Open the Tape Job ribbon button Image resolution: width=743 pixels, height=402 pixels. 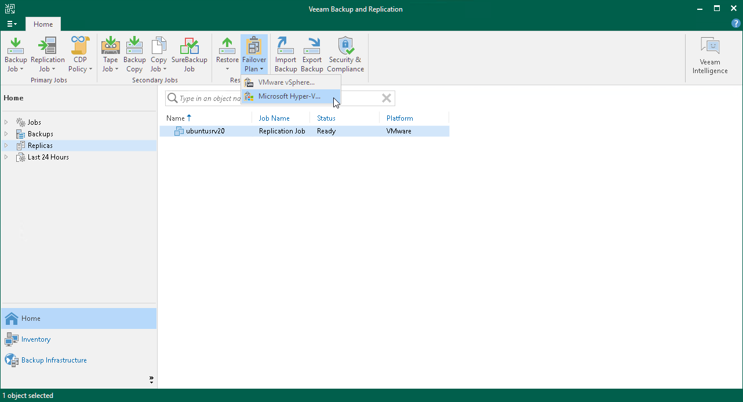click(x=110, y=55)
